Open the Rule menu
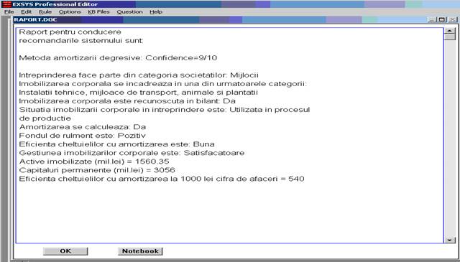Screen dimensions: 460x262 45,12
